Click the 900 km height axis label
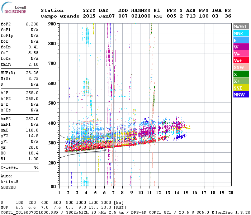The height and width of the screenshot is (215, 251). (52, 24)
